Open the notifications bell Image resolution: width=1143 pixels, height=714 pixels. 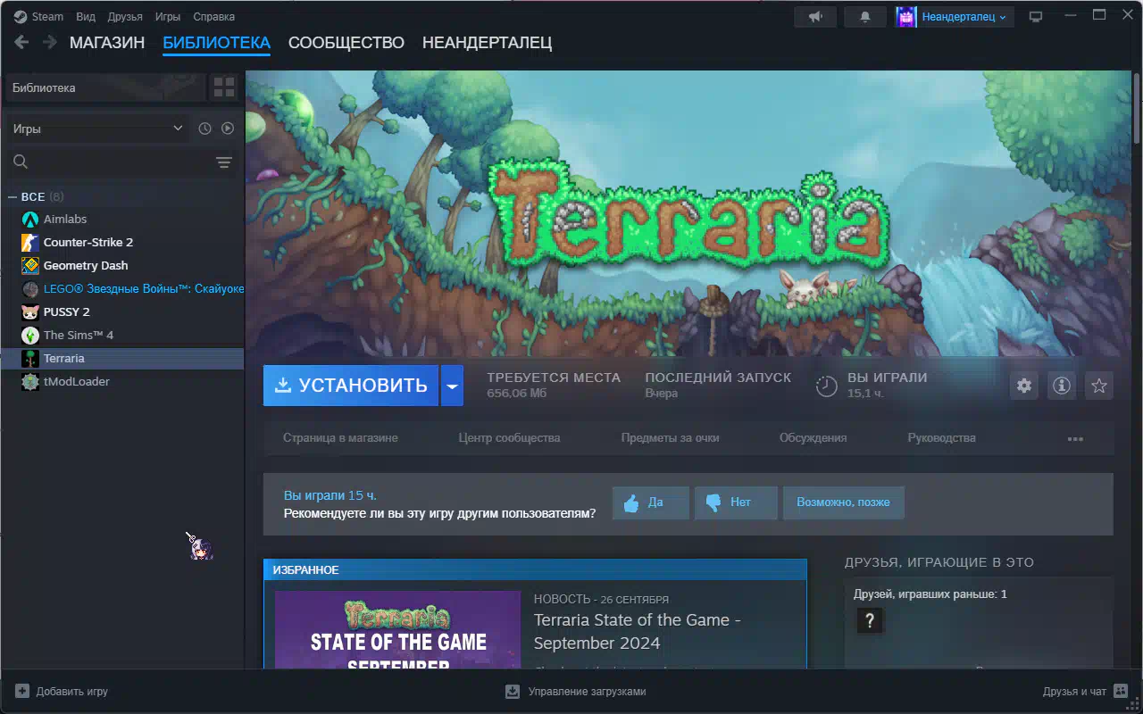(864, 17)
